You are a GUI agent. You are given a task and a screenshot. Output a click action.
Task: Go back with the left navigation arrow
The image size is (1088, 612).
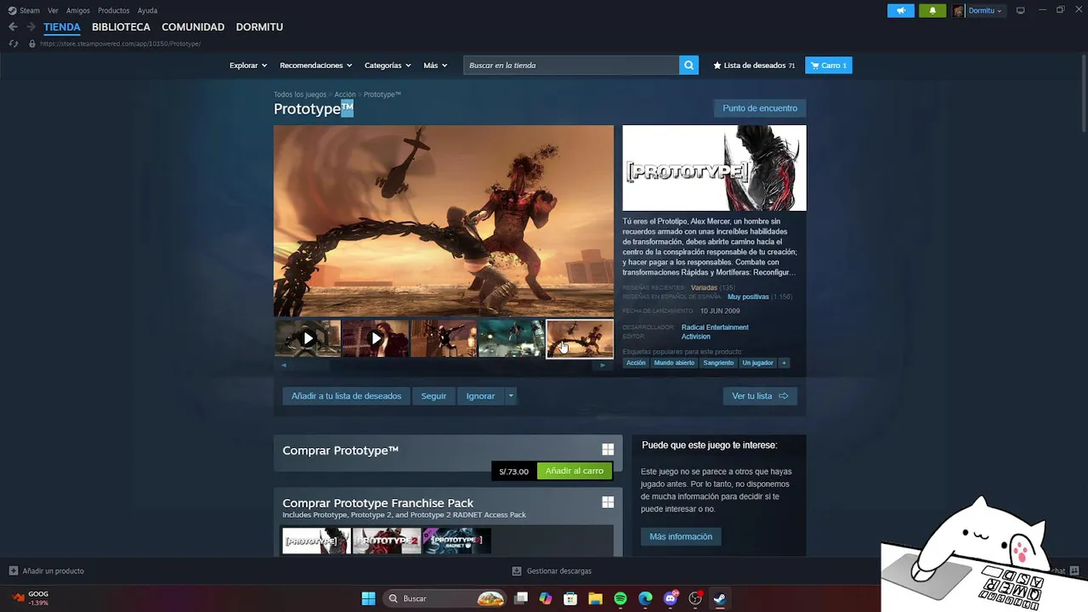tap(13, 27)
